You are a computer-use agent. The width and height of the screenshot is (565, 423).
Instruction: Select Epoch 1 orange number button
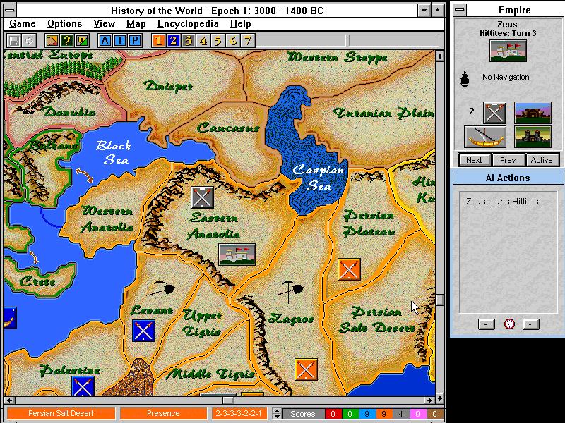tap(158, 40)
